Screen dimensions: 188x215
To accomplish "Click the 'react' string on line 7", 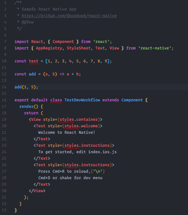I will 101,41.
